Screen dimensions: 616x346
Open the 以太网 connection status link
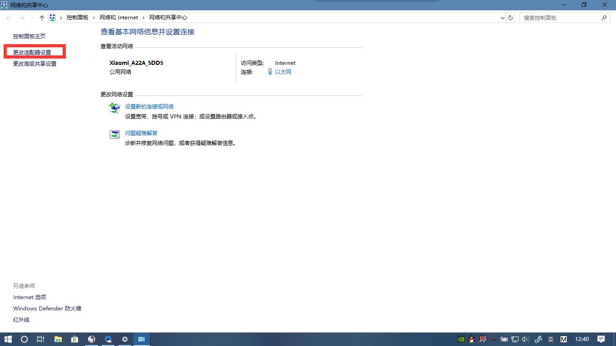pos(283,72)
